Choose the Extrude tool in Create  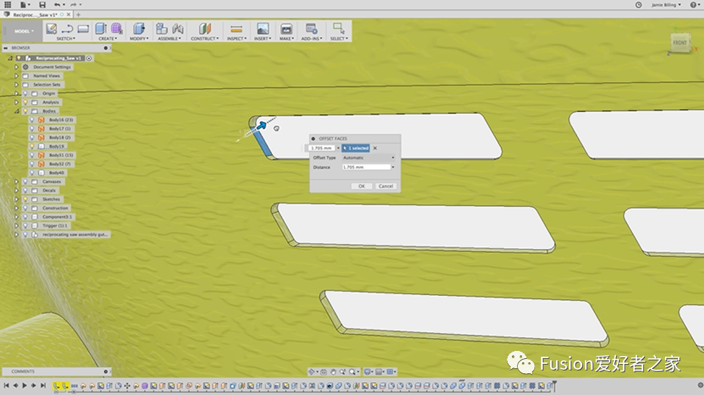(x=101, y=29)
